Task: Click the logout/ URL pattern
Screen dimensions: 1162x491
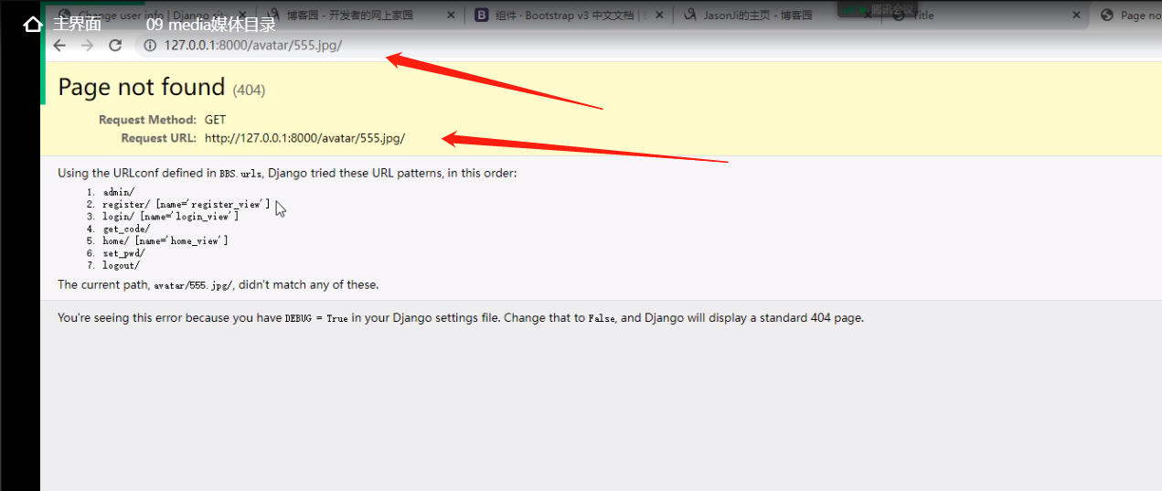Action: pyautogui.click(x=121, y=265)
